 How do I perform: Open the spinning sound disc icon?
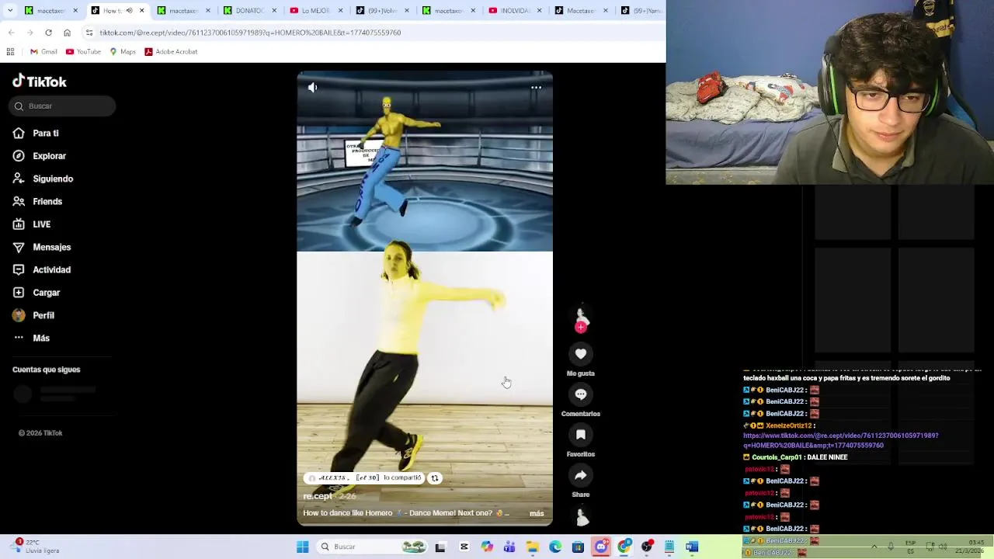[x=581, y=516]
